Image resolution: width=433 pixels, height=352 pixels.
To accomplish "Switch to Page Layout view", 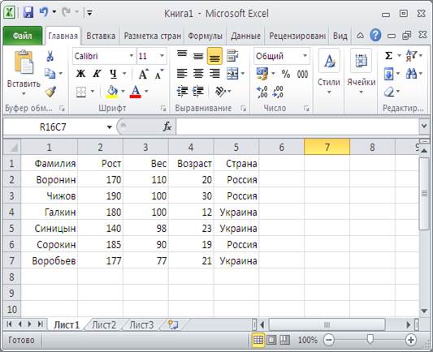I will click(271, 340).
